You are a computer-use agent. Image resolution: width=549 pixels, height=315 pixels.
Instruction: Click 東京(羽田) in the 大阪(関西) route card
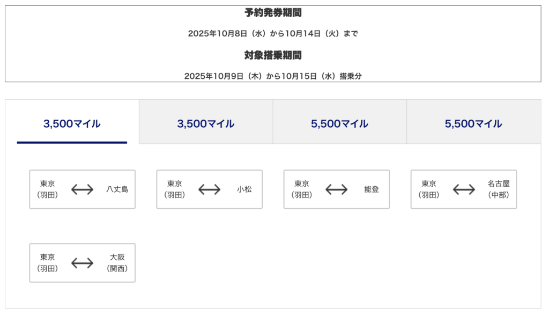(x=48, y=263)
